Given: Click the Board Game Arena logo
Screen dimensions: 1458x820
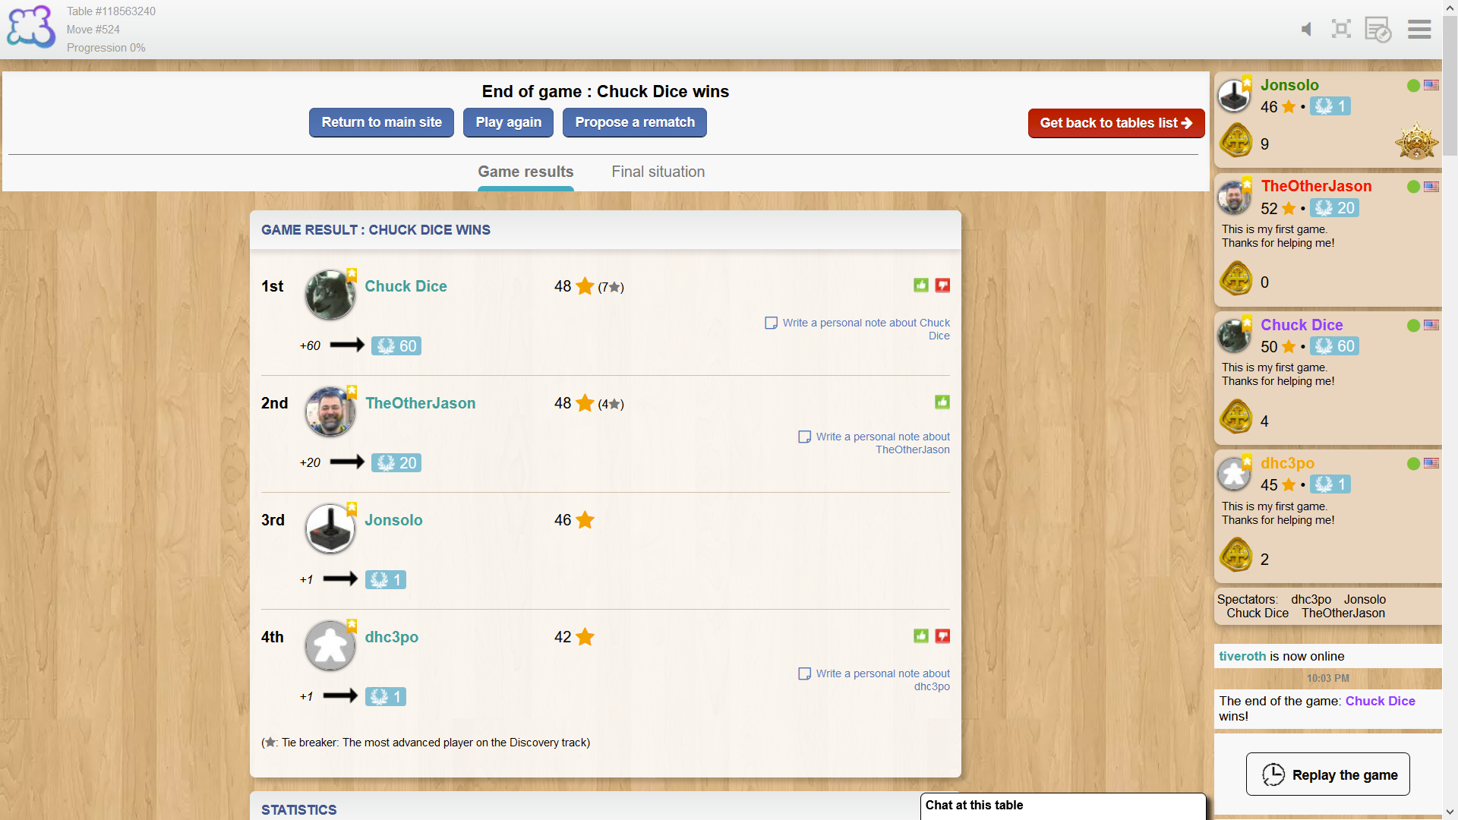Looking at the screenshot, I should click(30, 27).
